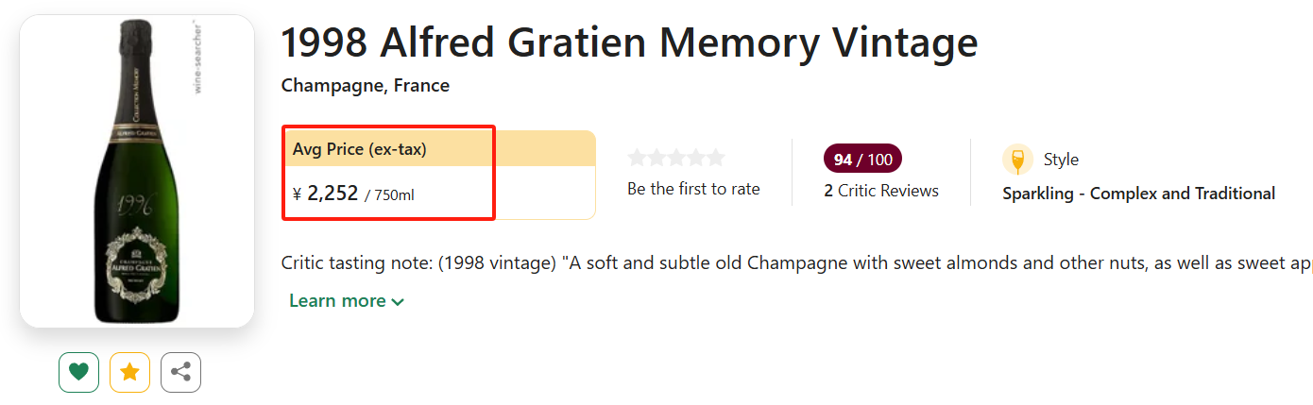Rate five stars using last rating star

tap(716, 158)
